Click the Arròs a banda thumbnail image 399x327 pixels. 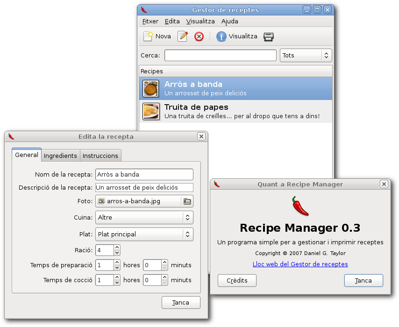(150, 88)
